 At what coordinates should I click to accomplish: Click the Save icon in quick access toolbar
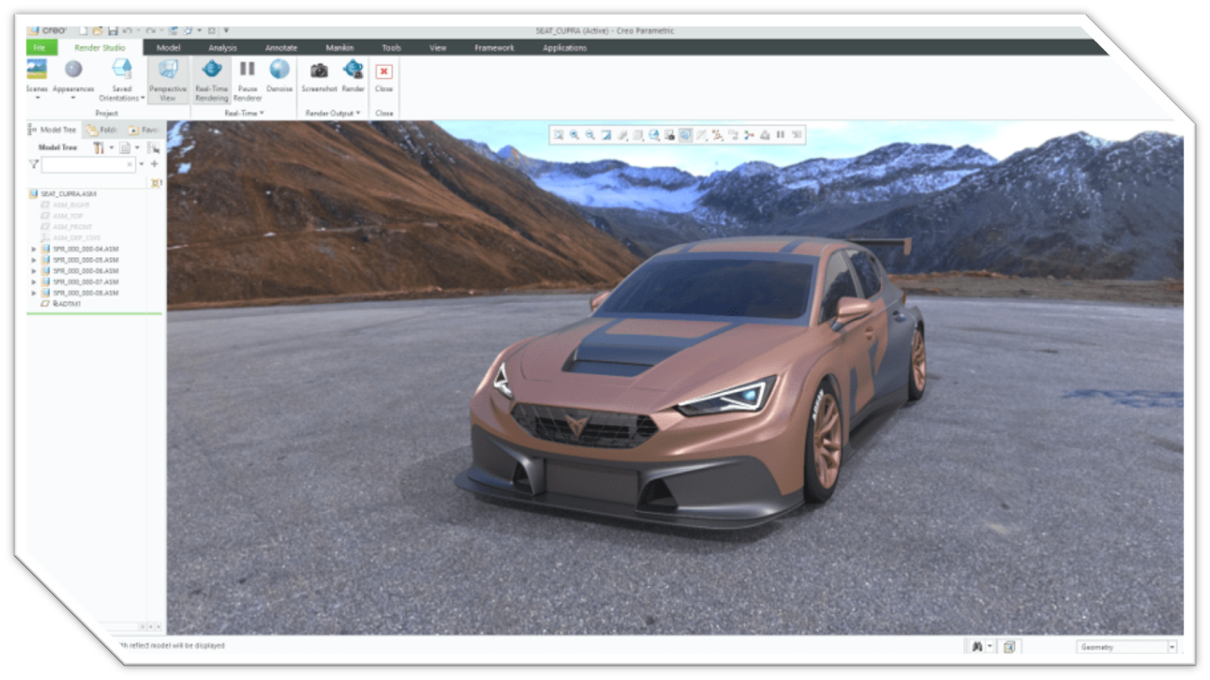(x=113, y=31)
